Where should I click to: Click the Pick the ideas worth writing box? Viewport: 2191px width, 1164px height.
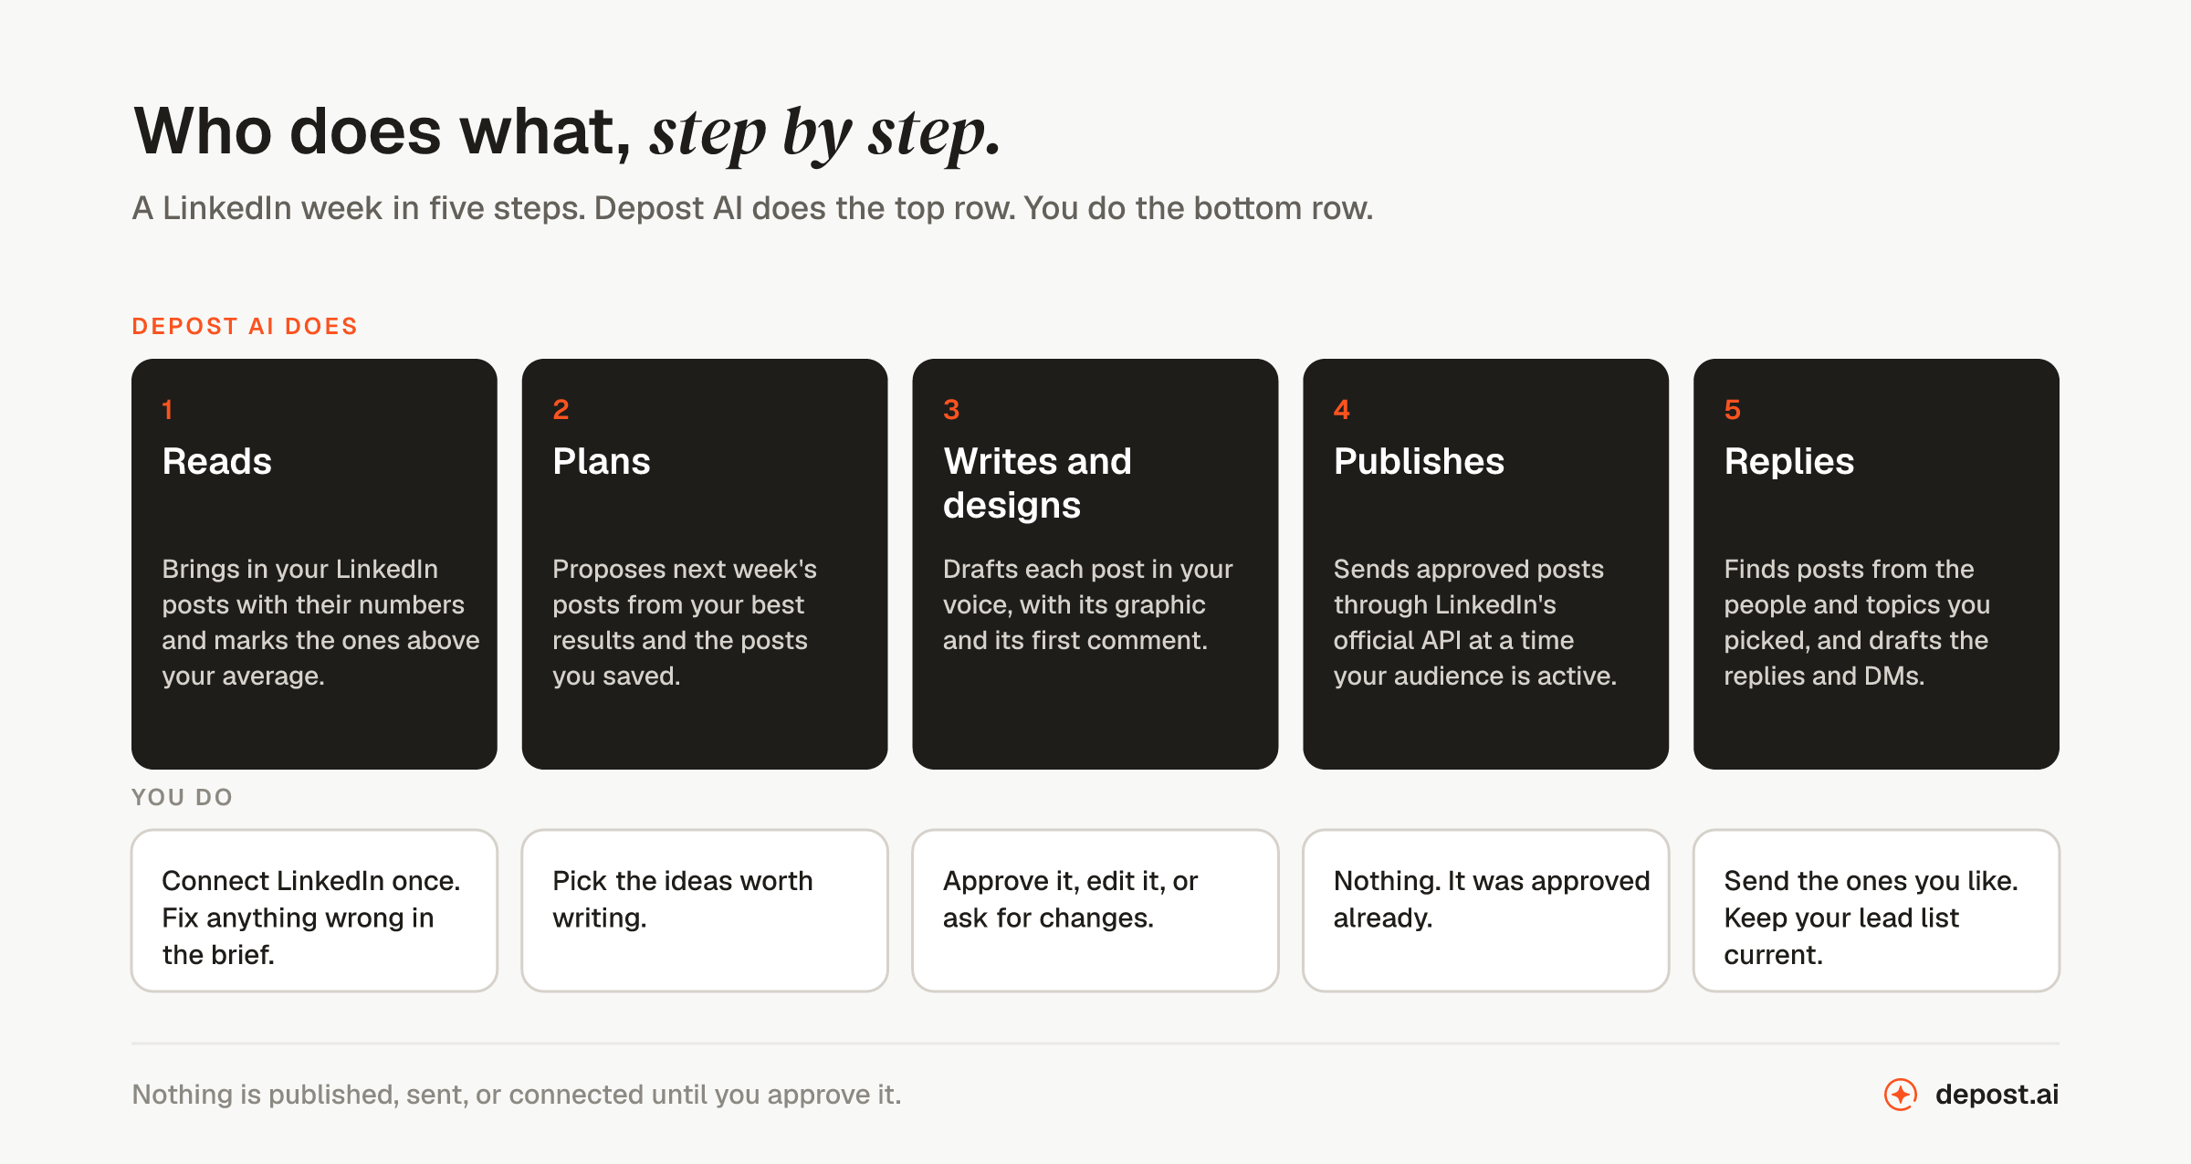pyautogui.click(x=705, y=910)
